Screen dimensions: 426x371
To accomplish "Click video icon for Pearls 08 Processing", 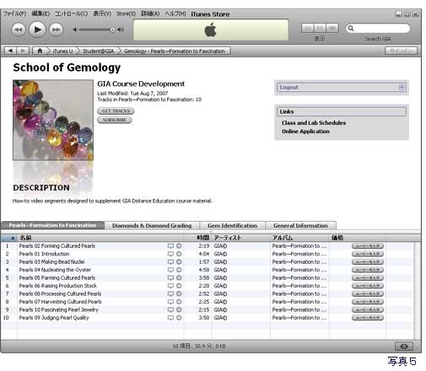I will [x=170, y=293].
